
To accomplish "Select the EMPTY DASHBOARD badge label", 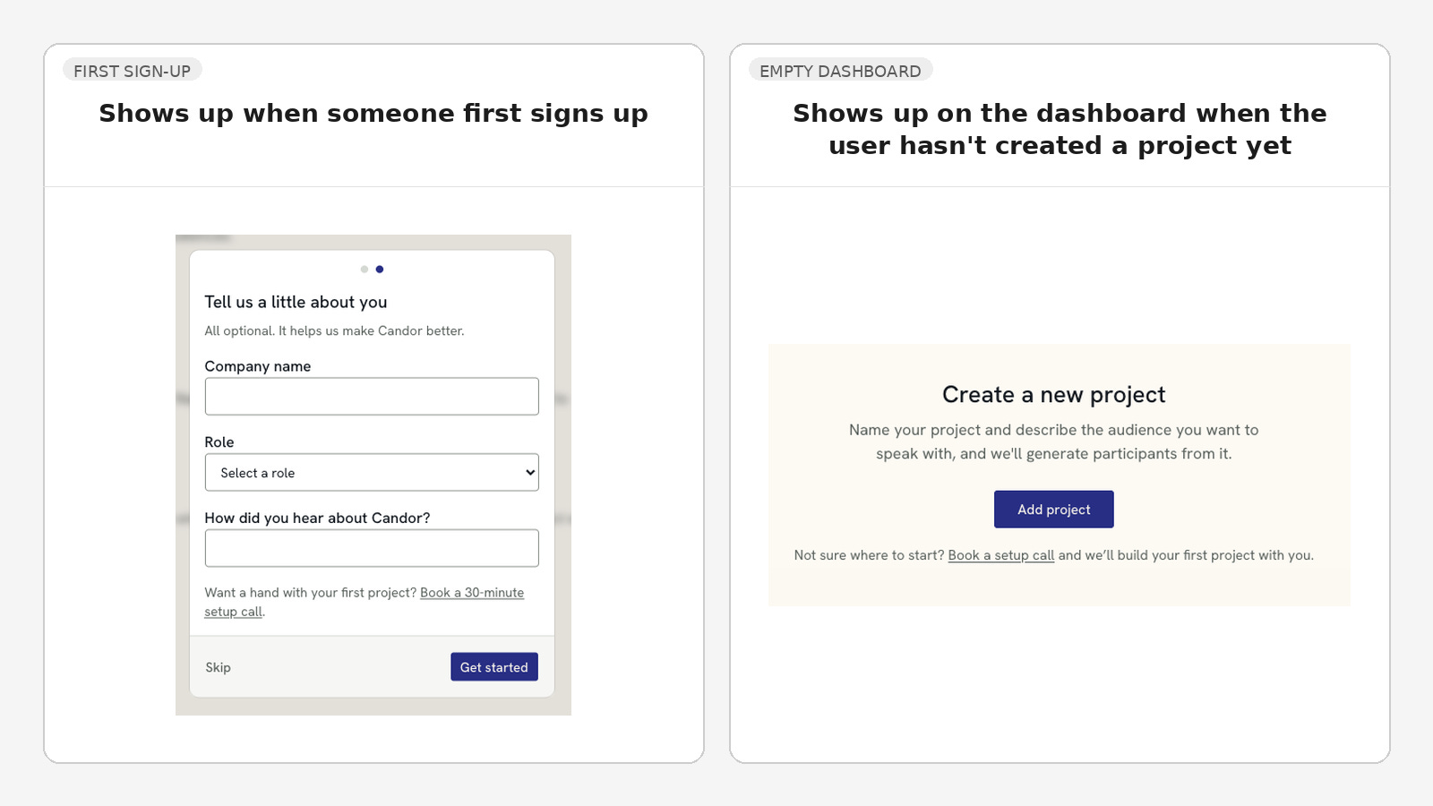I will pyautogui.click(x=840, y=71).
